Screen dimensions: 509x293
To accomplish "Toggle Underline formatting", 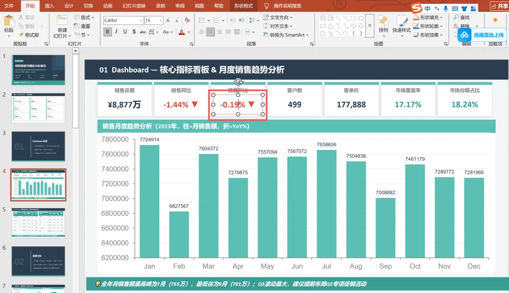I will pos(125,32).
